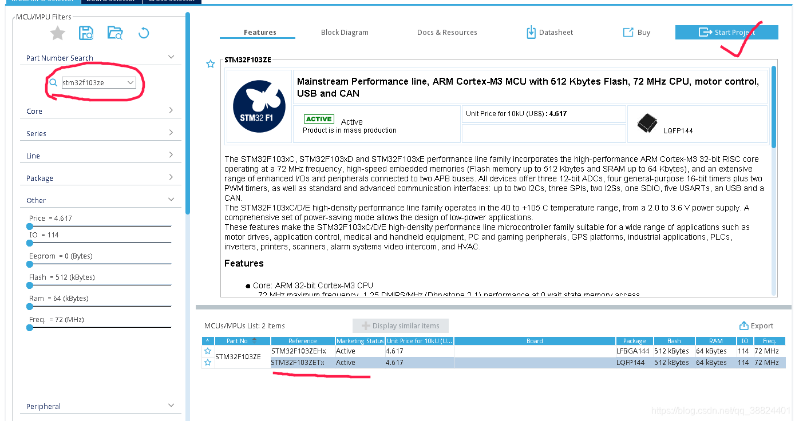Star the STM32F103ZEHx row
This screenshot has height=421, width=795.
(x=208, y=351)
